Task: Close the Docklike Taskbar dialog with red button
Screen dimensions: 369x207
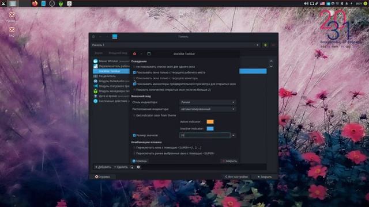Action: (134, 53)
